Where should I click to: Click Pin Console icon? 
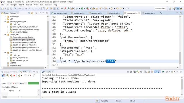coord(163,72)
